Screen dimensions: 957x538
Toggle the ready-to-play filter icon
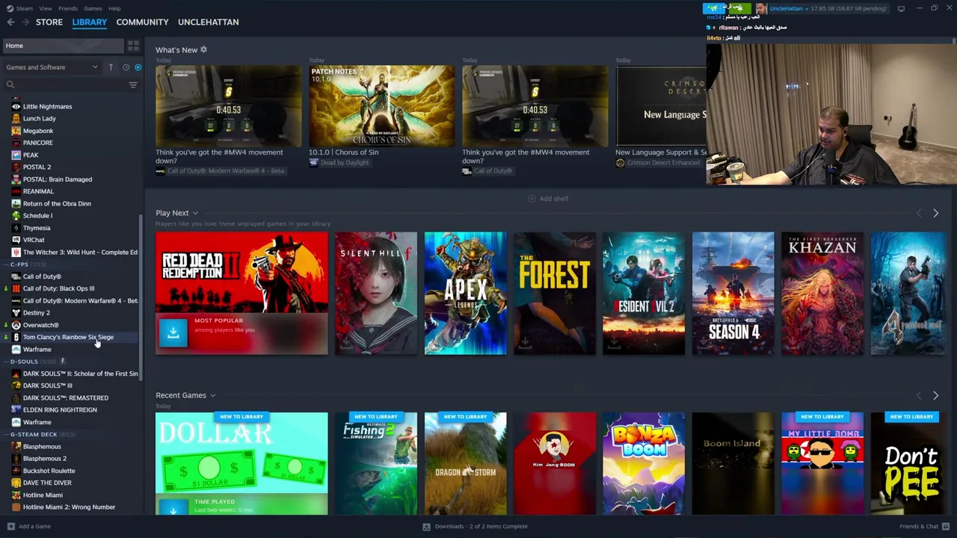pos(138,67)
